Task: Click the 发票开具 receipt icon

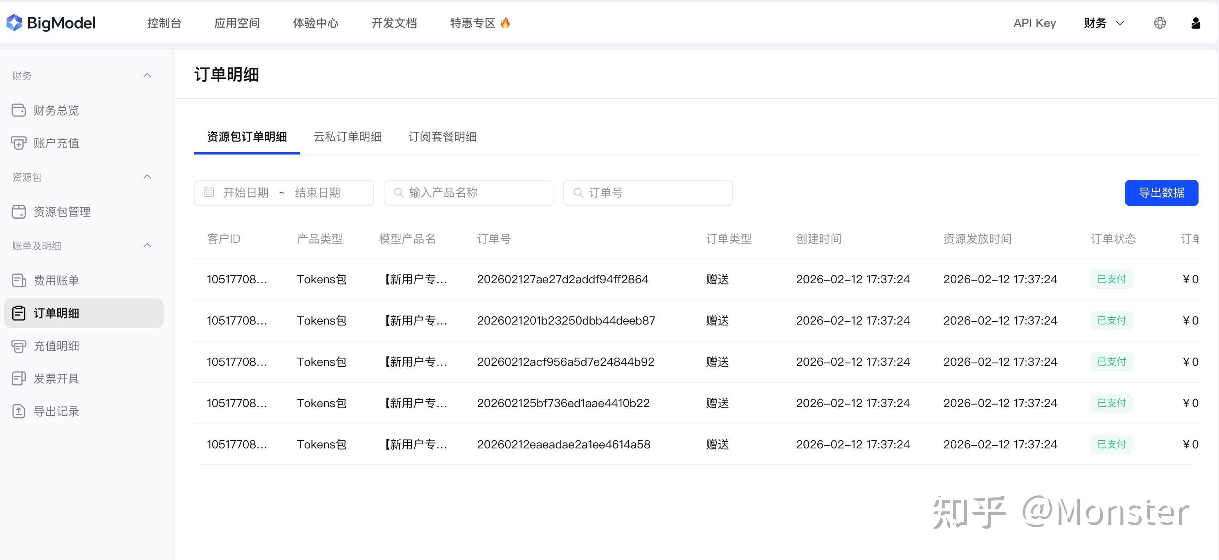Action: pyautogui.click(x=19, y=379)
